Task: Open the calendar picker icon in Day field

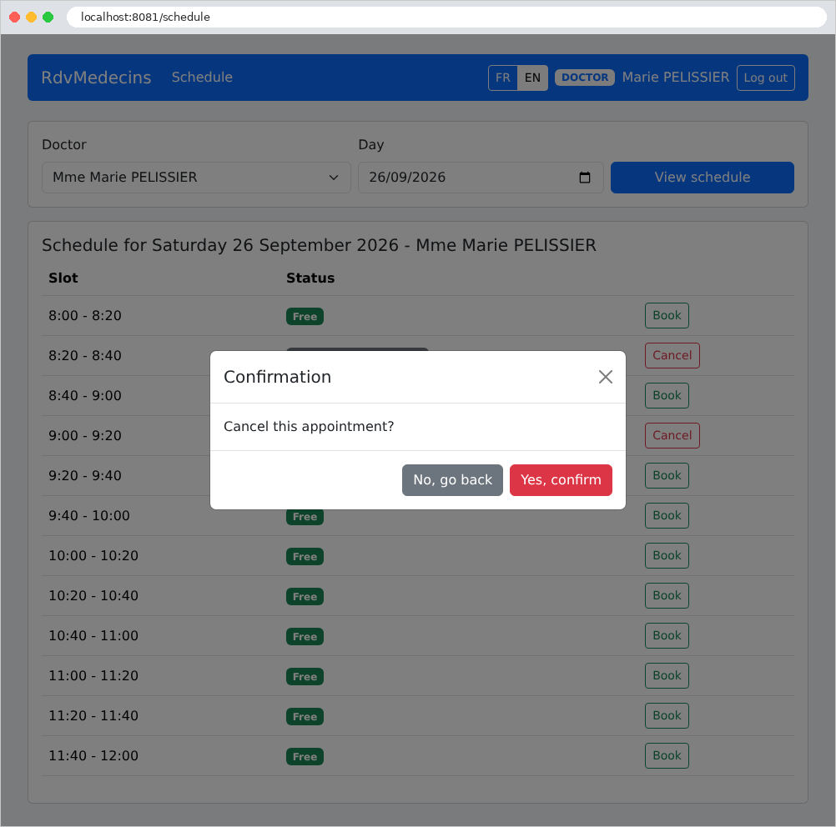Action: click(584, 178)
